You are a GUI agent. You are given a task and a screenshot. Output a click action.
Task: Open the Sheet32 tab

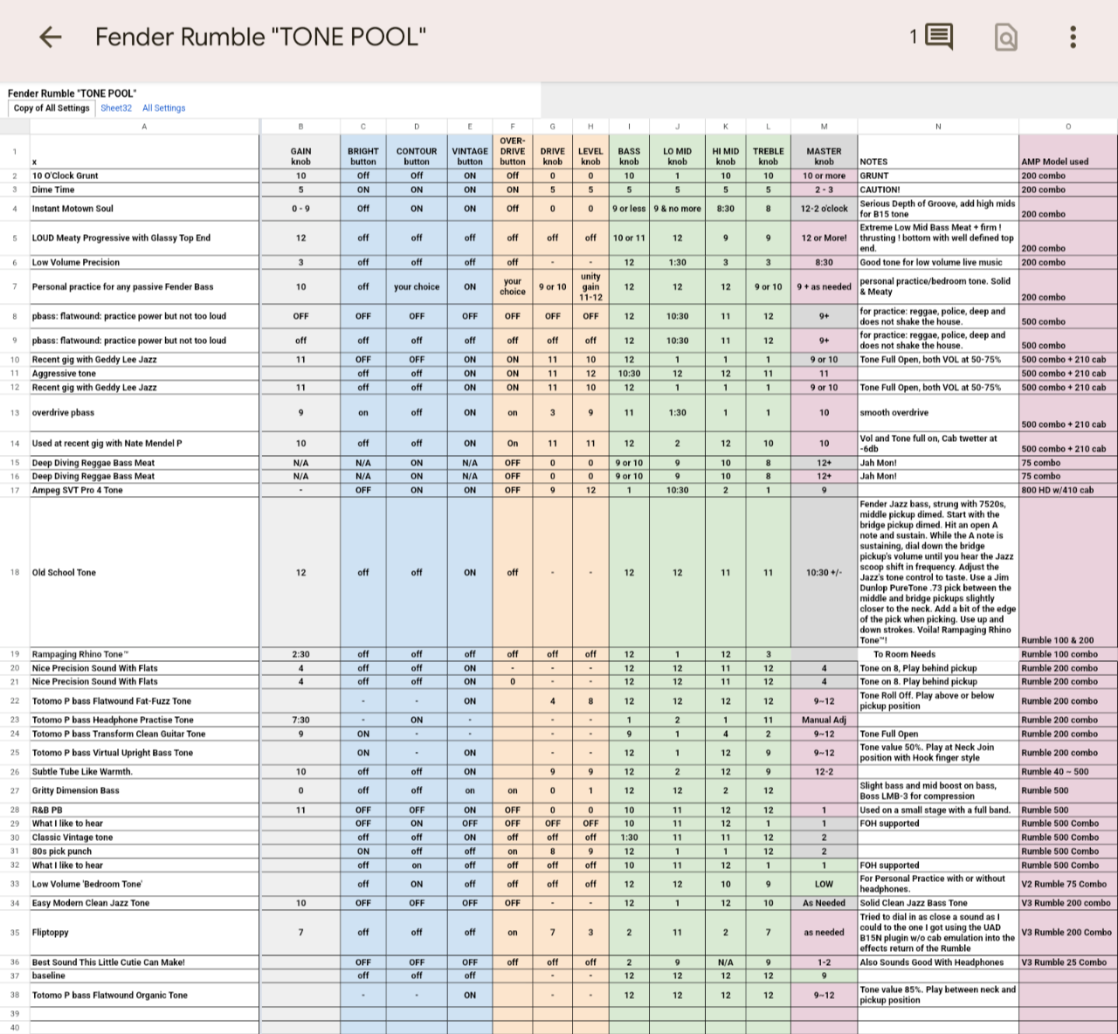[116, 108]
